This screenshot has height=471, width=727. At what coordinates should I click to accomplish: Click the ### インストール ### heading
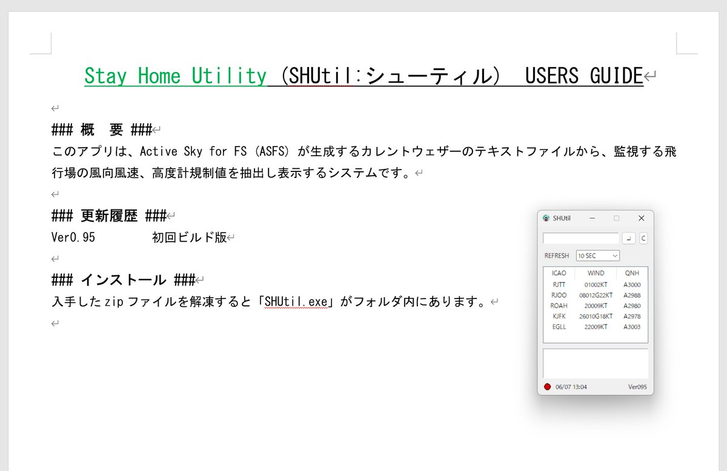point(123,280)
